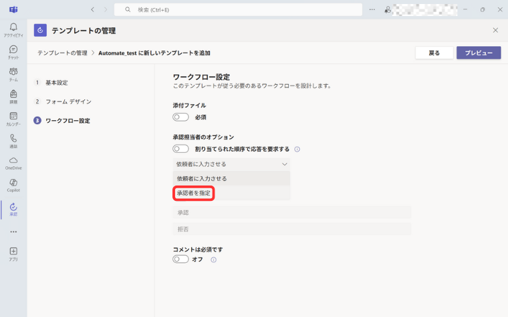Toggle コメントは必須です switch
This screenshot has width=508, height=317.
pos(180,259)
